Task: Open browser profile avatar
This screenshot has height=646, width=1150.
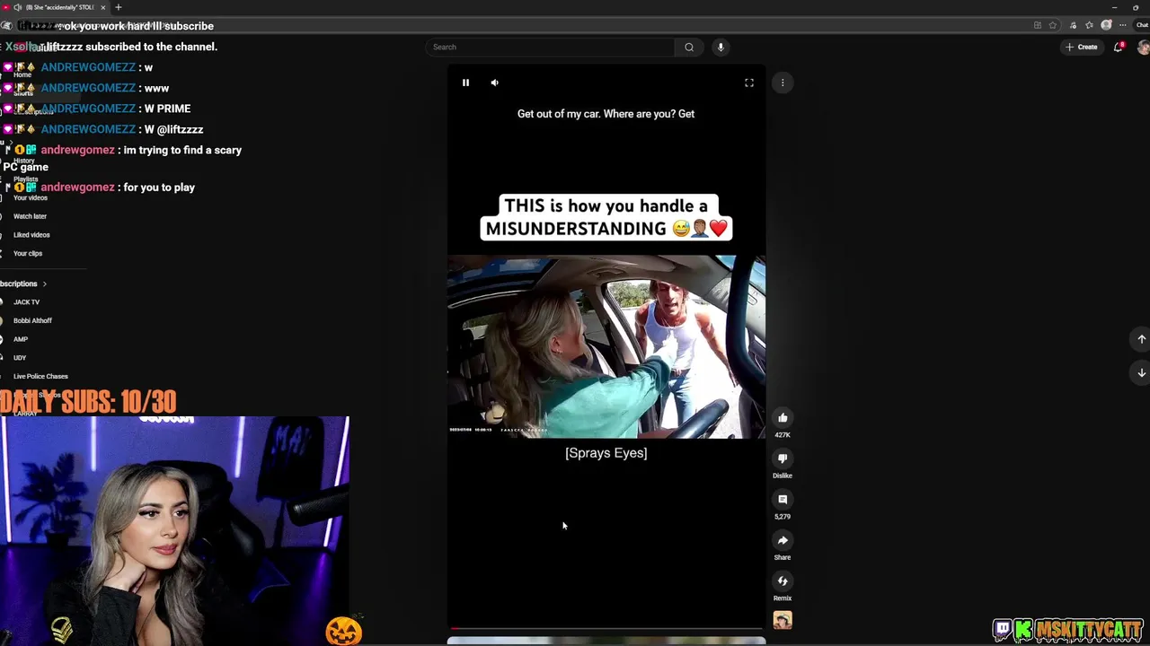Action: pos(1107,25)
